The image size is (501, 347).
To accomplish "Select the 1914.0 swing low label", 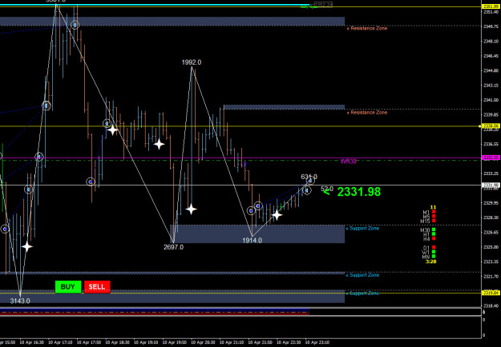I will [252, 241].
